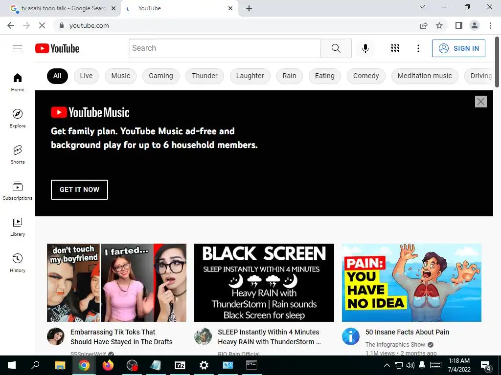Open the YouTube hamburger guide menu
Screen dimensions: 501x375
(x=18, y=48)
